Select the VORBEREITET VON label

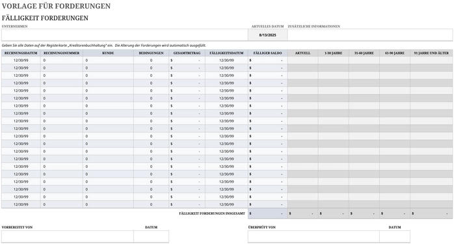[x=17, y=227]
